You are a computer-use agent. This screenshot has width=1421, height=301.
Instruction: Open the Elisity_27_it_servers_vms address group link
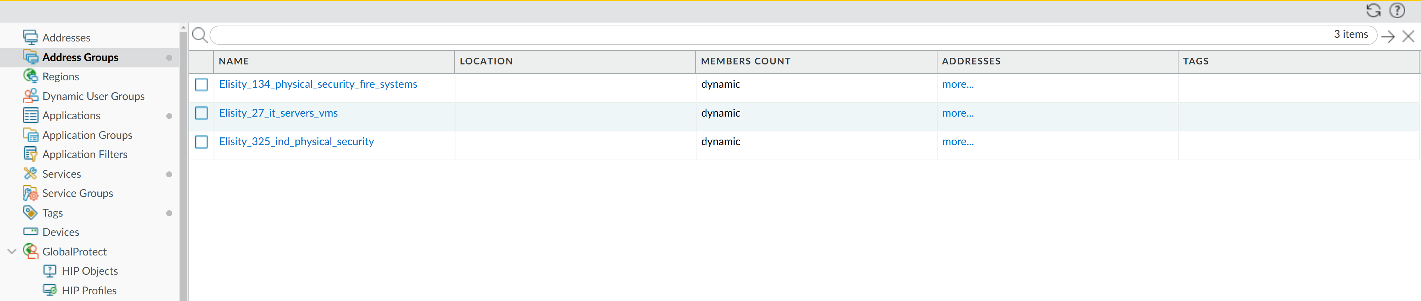[278, 113]
